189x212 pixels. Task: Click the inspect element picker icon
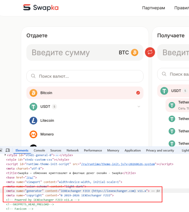pyautogui.click(x=1, y=150)
